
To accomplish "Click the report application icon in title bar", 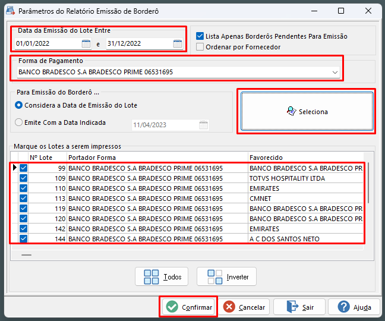I will click(11, 11).
